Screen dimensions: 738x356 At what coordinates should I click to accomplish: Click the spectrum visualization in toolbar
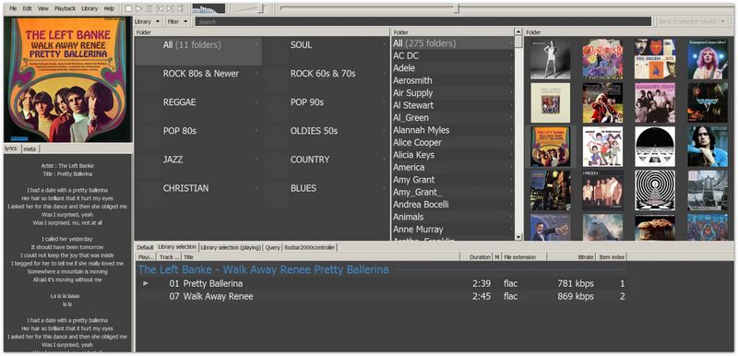point(208,8)
